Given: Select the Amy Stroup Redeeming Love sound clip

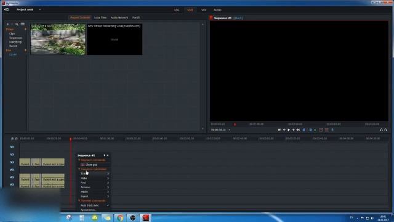Looking at the screenshot, I should click(x=115, y=39).
